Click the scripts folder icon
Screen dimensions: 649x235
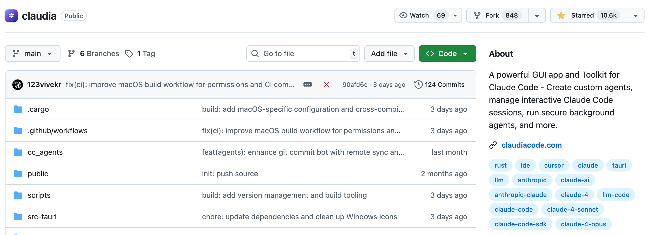pyautogui.click(x=18, y=195)
